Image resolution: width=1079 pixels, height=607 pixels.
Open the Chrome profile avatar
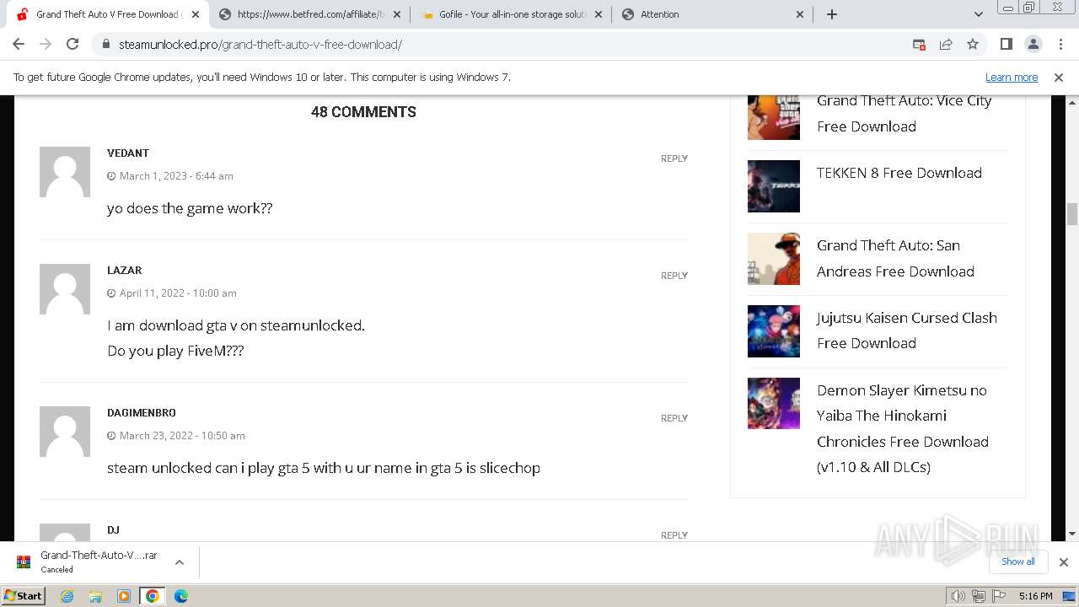[x=1033, y=44]
